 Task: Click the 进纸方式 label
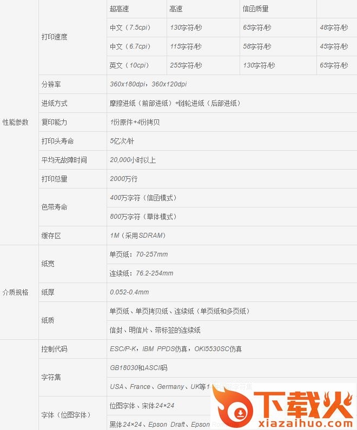point(55,103)
